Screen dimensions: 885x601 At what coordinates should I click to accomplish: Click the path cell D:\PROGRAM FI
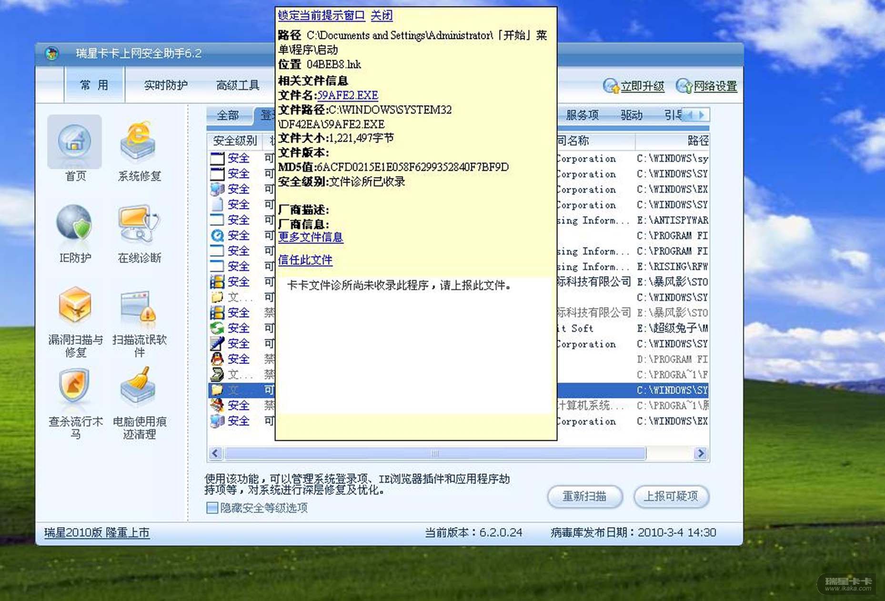672,359
